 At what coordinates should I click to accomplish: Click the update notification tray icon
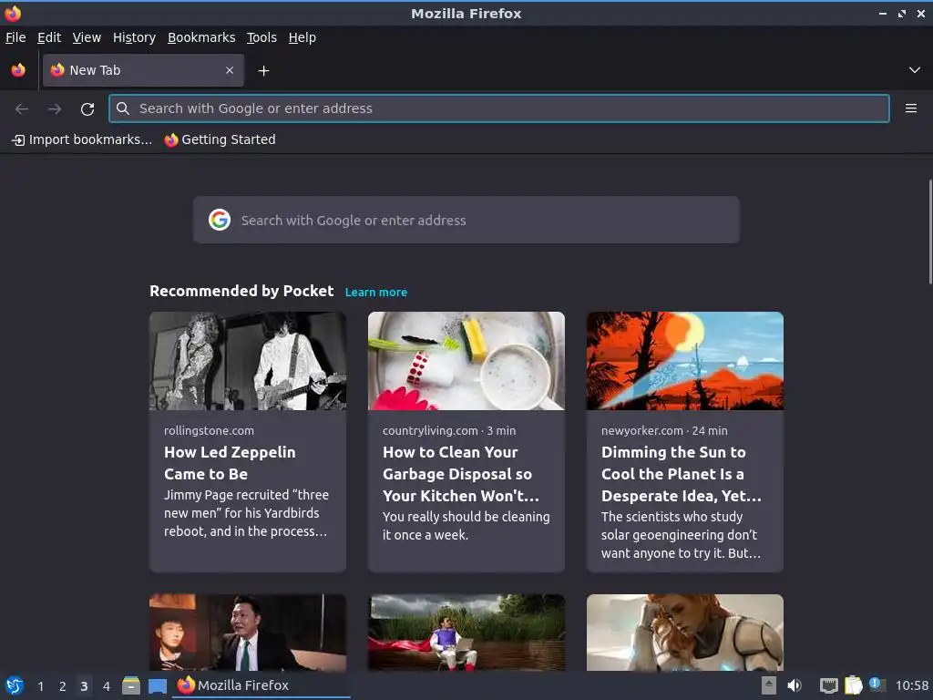(877, 685)
